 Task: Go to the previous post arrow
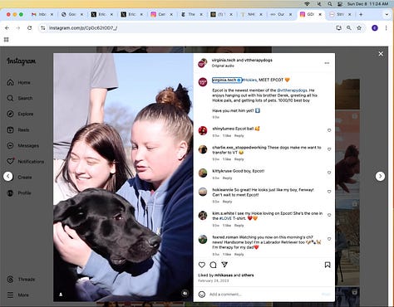pyautogui.click(x=8, y=176)
